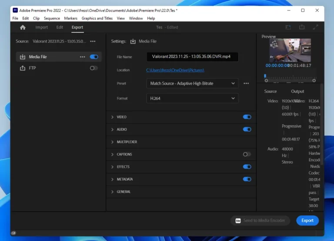334x241 pixels.
Task: Click the Source summary heading
Action: (271, 91)
